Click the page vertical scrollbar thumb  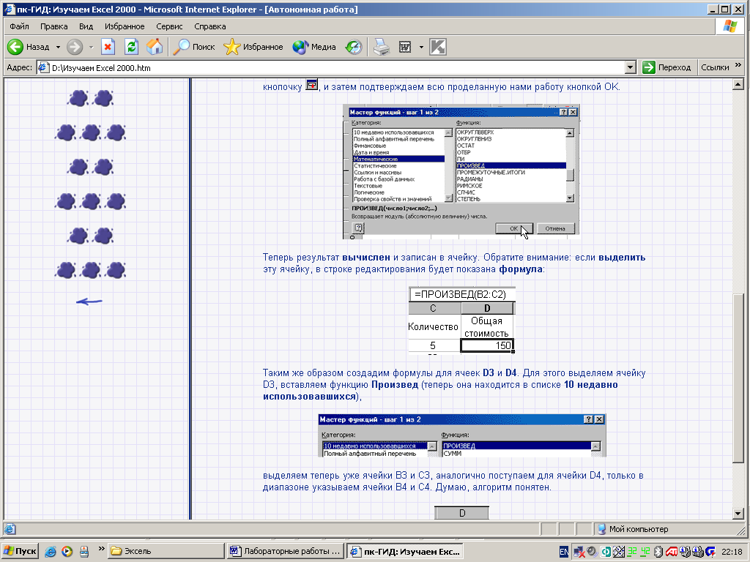click(x=738, y=378)
